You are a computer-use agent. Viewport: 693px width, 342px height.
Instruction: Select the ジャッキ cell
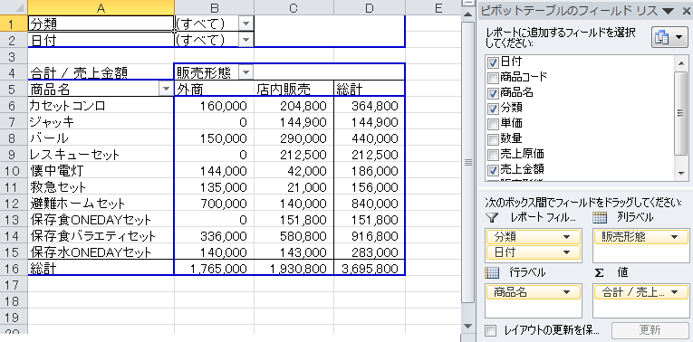click(101, 122)
